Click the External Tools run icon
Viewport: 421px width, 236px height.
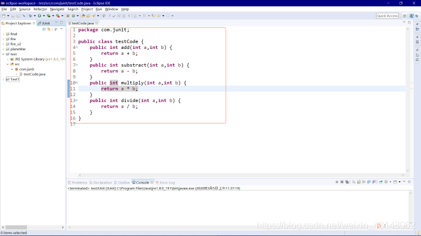click(58, 16)
